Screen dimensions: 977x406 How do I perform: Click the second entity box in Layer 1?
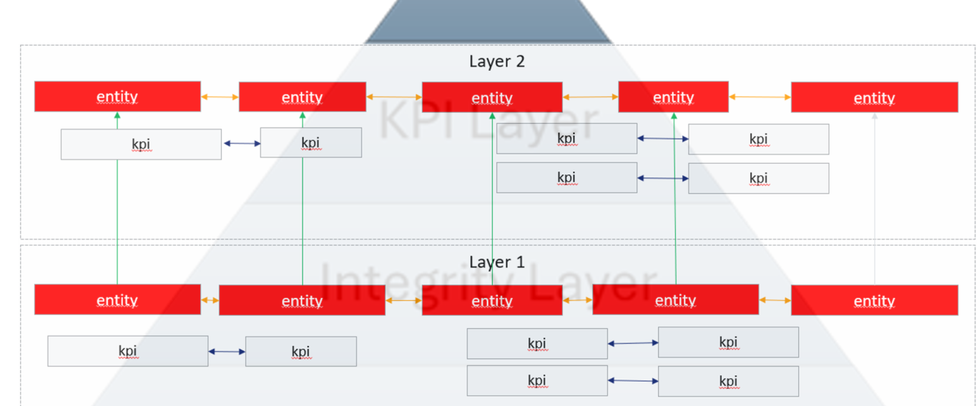[x=302, y=300]
